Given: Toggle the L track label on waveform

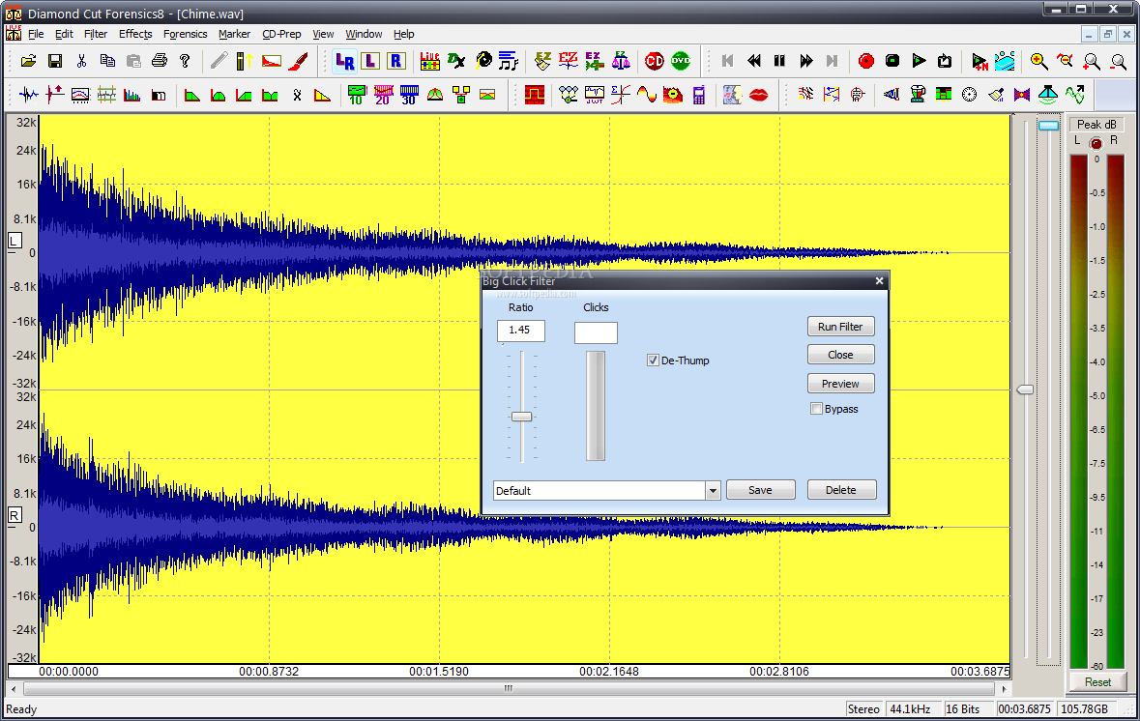Looking at the screenshot, I should click(x=15, y=241).
